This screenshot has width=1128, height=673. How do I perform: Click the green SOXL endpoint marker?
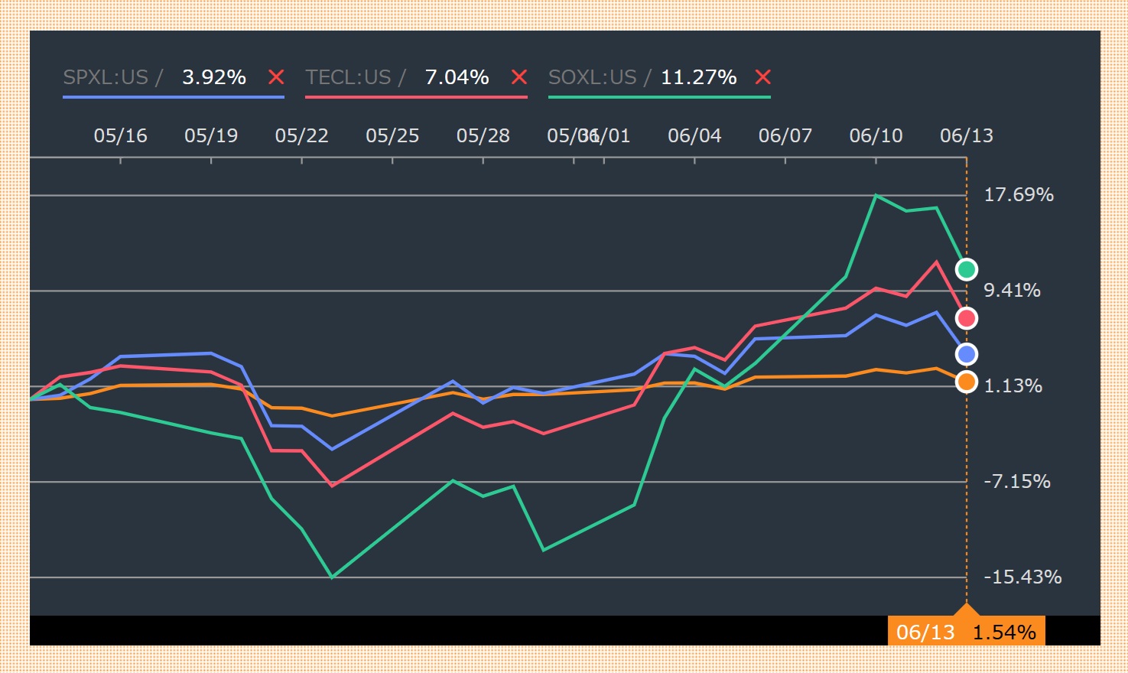(967, 269)
